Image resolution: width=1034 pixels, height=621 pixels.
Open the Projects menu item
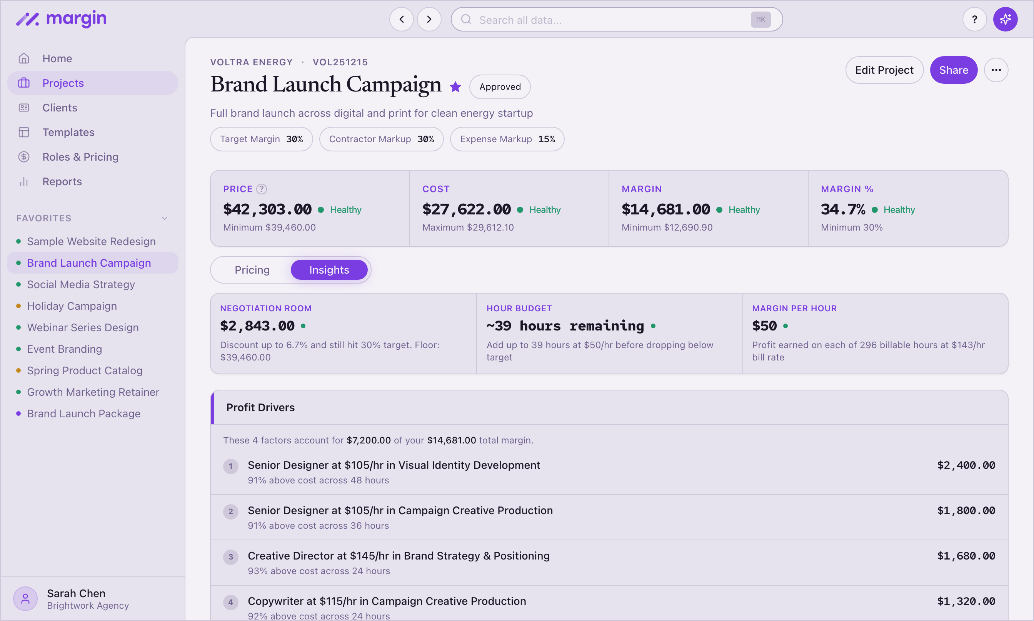pos(93,83)
